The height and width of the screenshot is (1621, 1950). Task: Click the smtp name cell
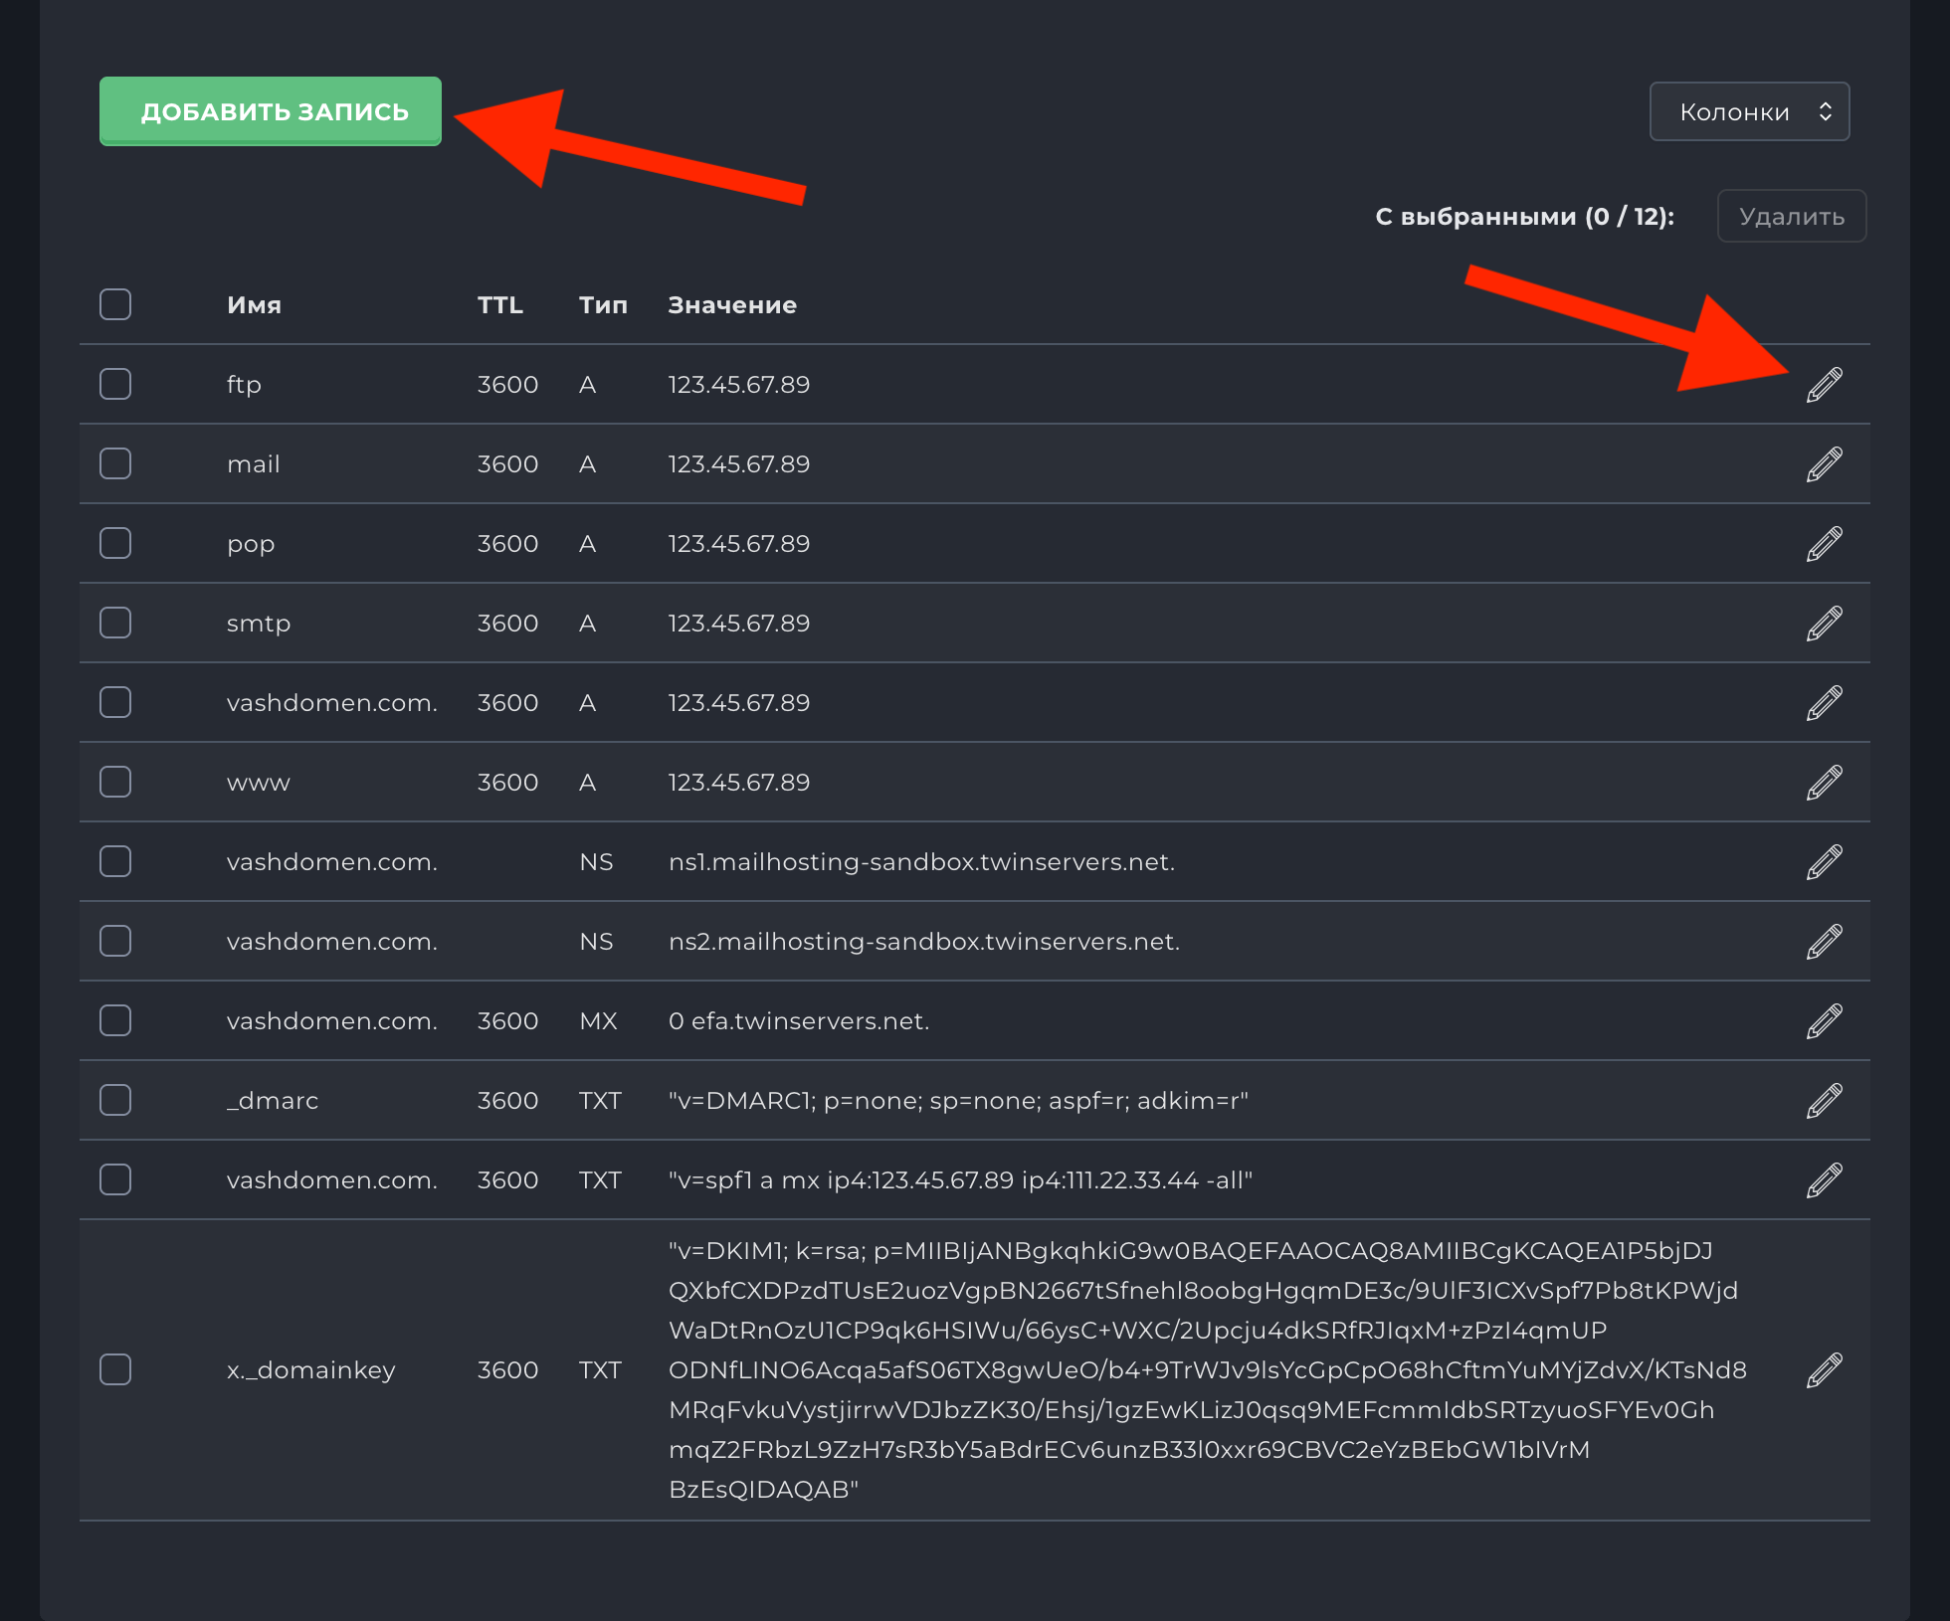pyautogui.click(x=259, y=624)
